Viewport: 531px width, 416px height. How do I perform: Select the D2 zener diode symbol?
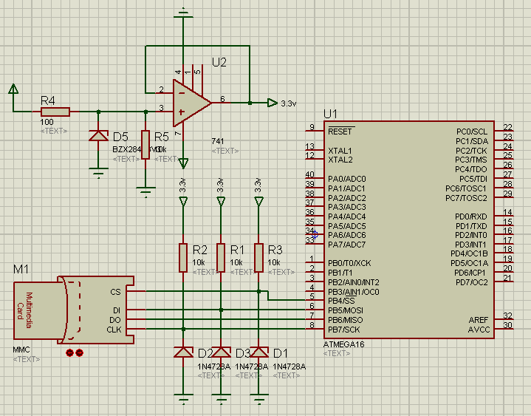(x=183, y=352)
